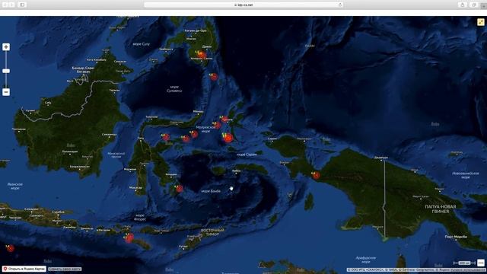
Task: Open the Safari share menu
Action: click(463, 5)
